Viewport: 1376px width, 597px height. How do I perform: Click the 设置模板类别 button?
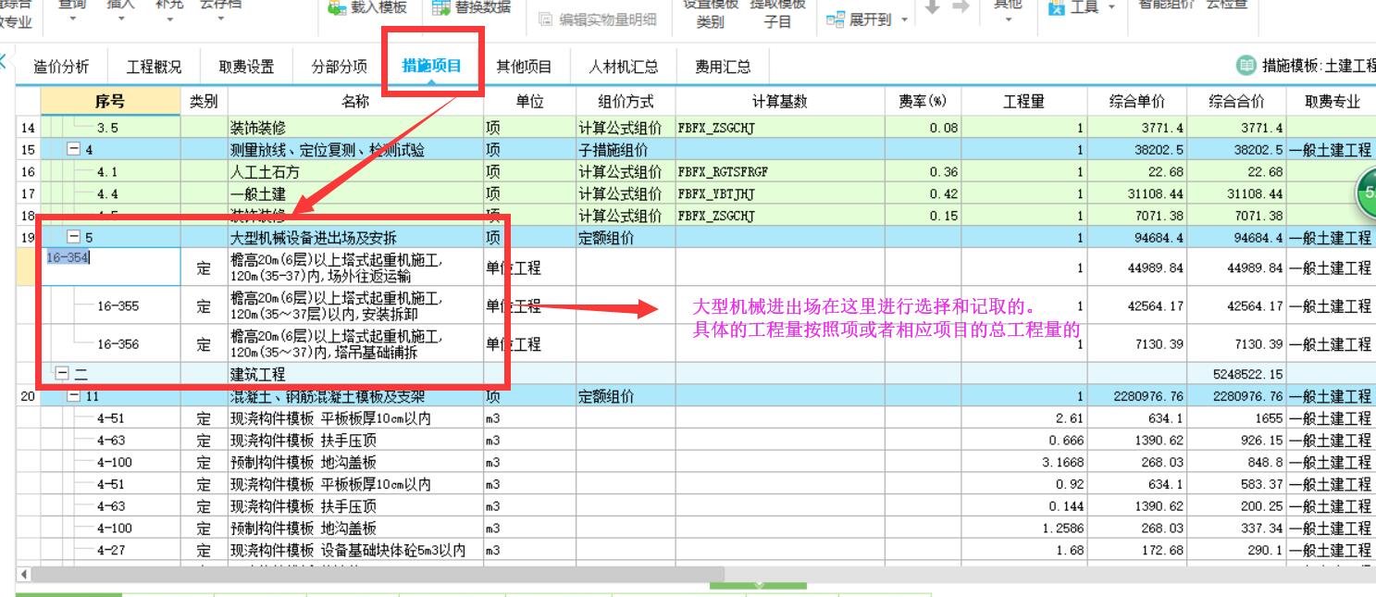(711, 12)
